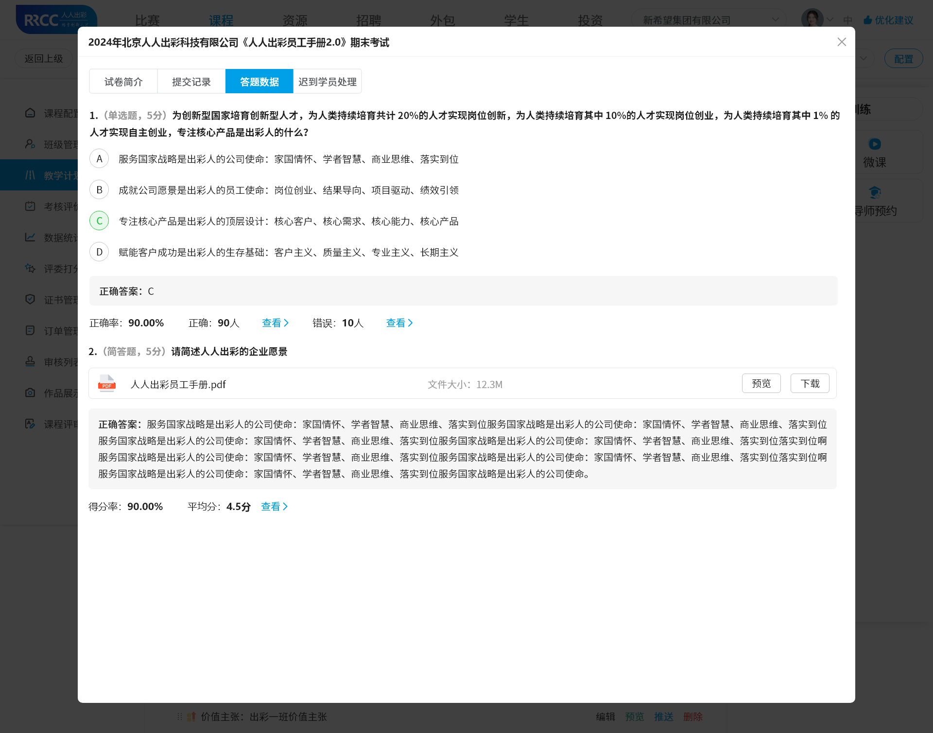
Task: Open 考核评价 sidebar icon
Action: coord(30,206)
